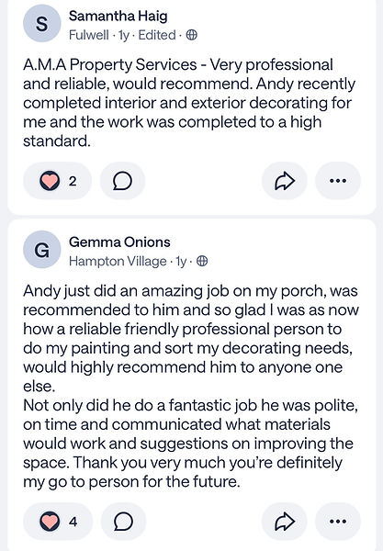
Task: Like Samantha Haig's post with the heart
Action: [x=57, y=181]
